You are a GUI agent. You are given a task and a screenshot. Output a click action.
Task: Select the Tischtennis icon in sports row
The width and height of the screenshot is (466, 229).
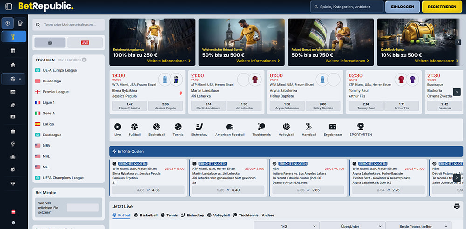[x=261, y=127]
